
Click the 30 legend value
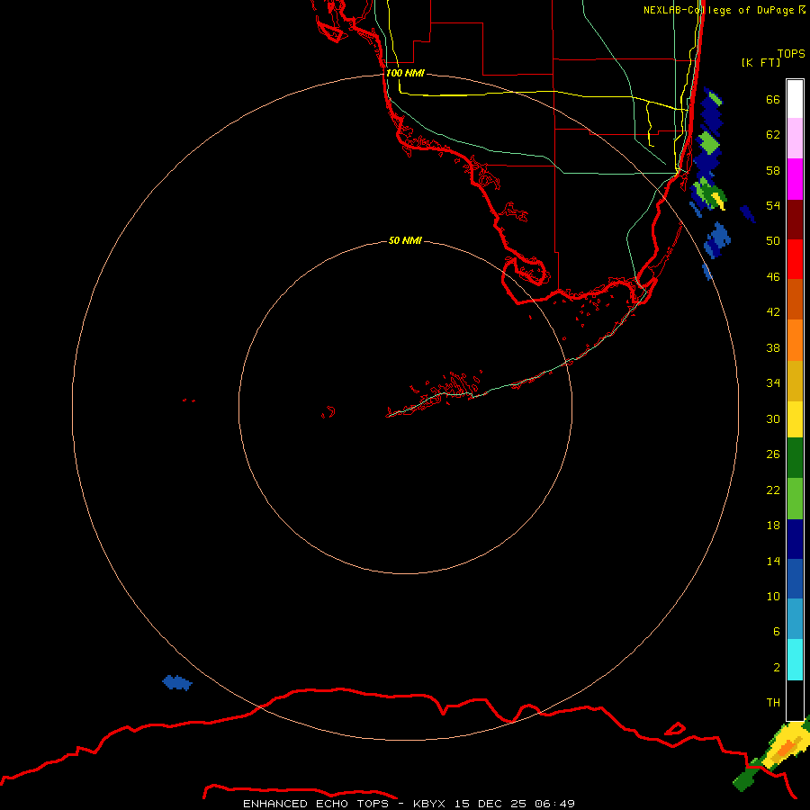pyautogui.click(x=773, y=418)
